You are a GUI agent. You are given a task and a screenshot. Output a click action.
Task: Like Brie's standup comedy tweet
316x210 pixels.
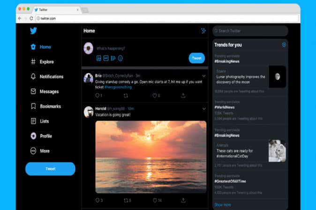click(x=154, y=95)
